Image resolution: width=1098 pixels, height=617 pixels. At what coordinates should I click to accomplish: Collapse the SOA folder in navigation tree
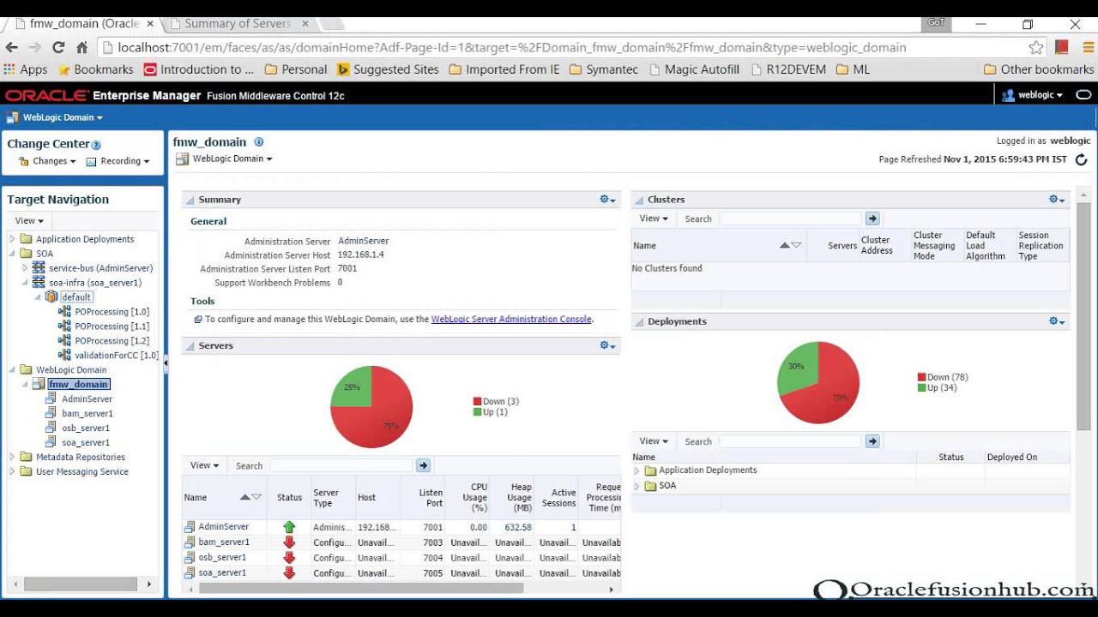tap(12, 254)
